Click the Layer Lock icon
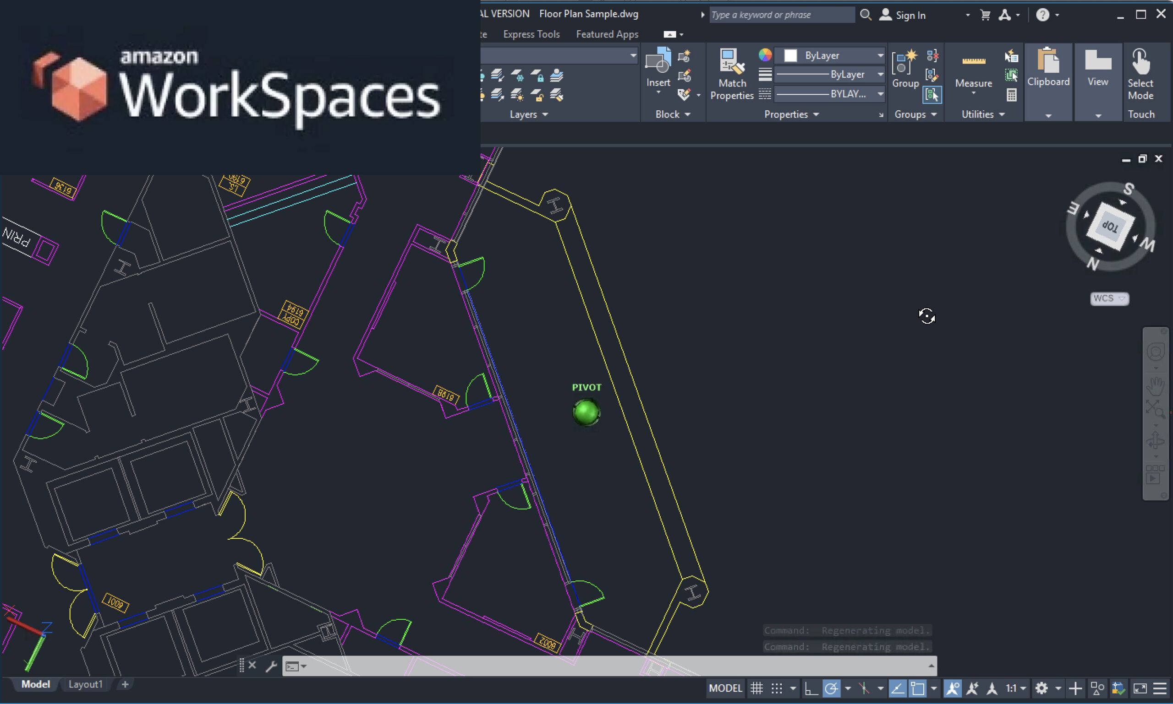This screenshot has height=704, width=1173. 537,76
